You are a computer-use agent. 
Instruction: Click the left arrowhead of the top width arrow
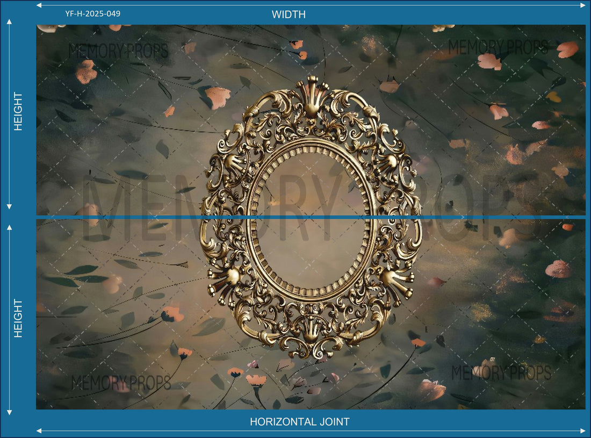click(x=39, y=5)
